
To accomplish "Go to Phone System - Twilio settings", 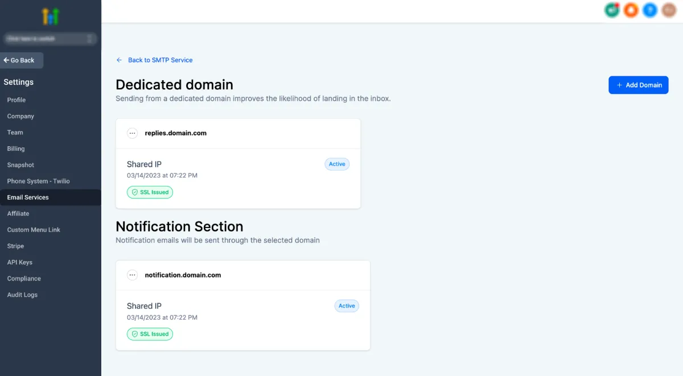I will point(38,181).
